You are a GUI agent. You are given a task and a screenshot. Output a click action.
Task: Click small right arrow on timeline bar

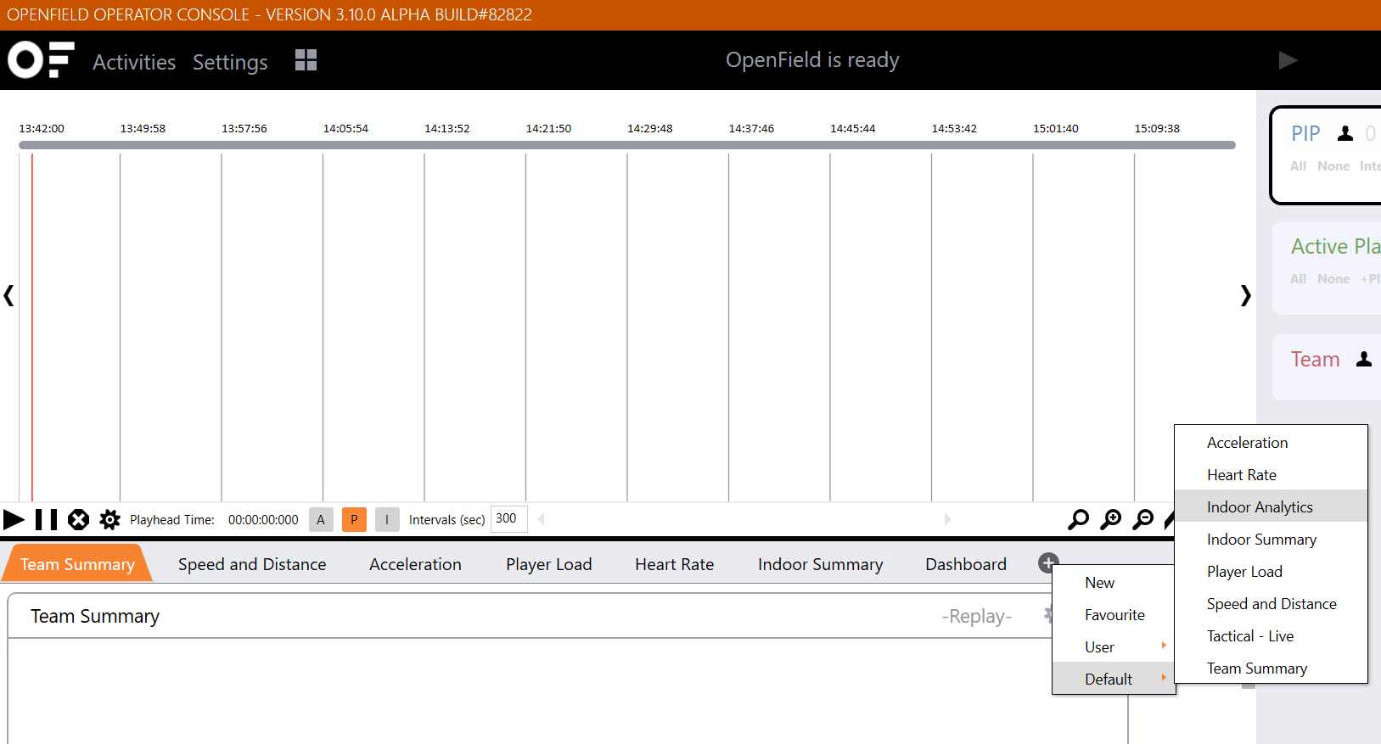pos(947,519)
